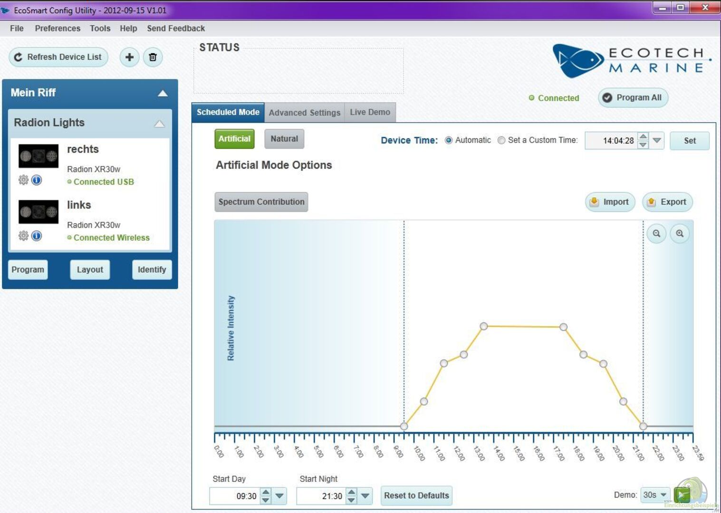Select Set a Custom Time option

pos(501,140)
